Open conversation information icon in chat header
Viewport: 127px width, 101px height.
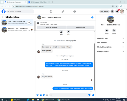click(92, 17)
